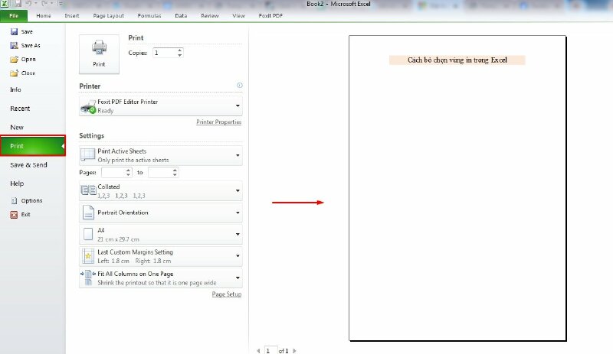Select Print in backstage menu
The height and width of the screenshot is (354, 613).
33,146
